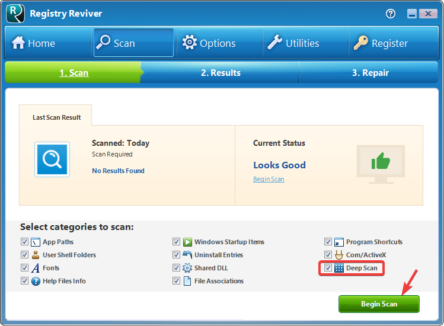This screenshot has height=326, width=444.
Task: Click the Deep Scan grid icon
Action: point(339,268)
